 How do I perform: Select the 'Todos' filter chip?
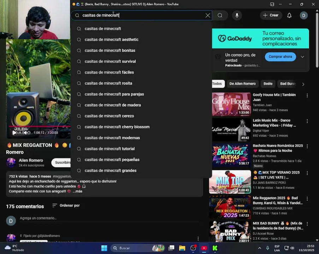coord(218,84)
